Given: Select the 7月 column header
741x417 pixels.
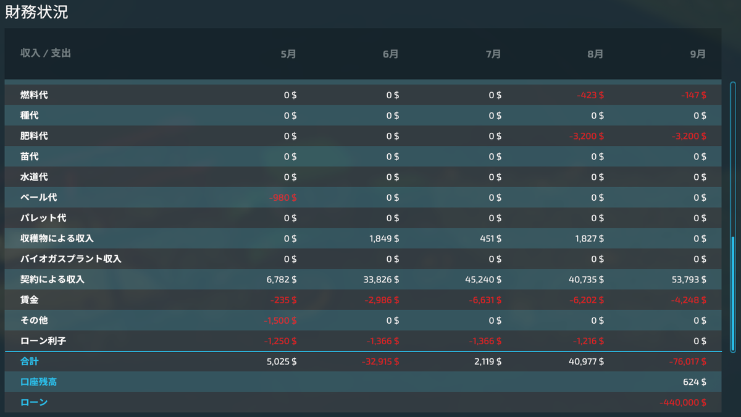Looking at the screenshot, I should [x=493, y=54].
